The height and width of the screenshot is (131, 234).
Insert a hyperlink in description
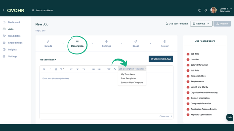pyautogui.click(x=109, y=69)
